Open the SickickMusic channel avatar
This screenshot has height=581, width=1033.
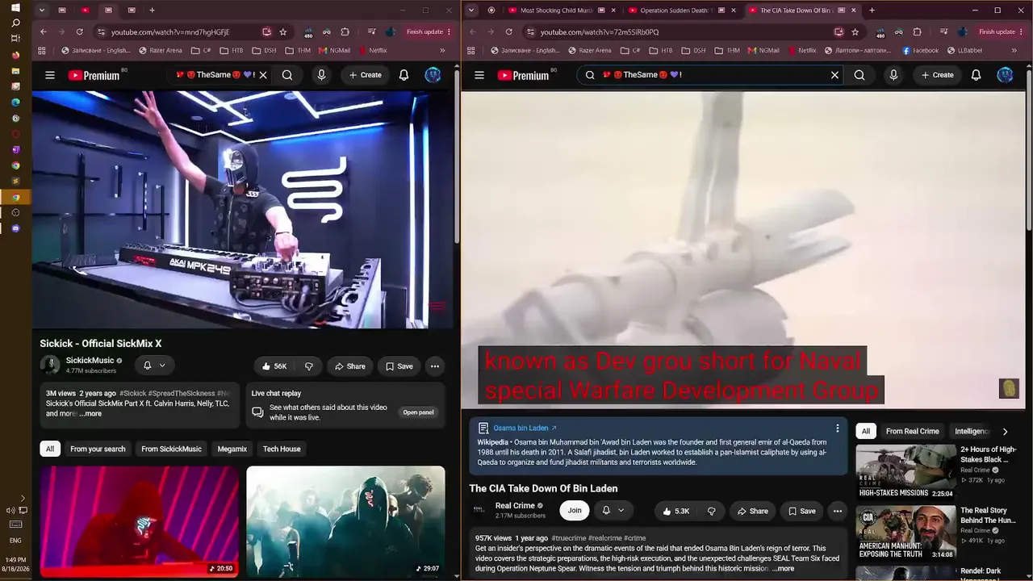50,365
